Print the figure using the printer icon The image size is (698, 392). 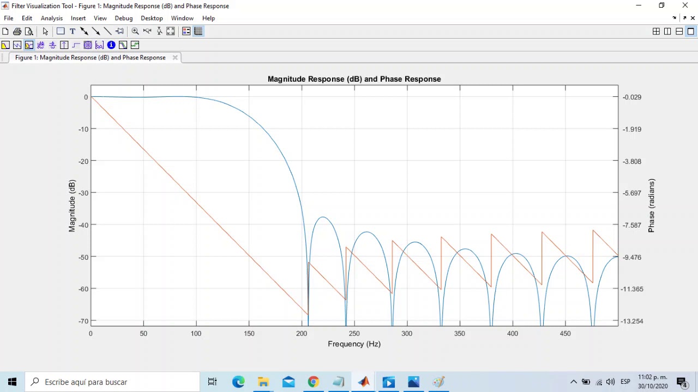click(17, 32)
